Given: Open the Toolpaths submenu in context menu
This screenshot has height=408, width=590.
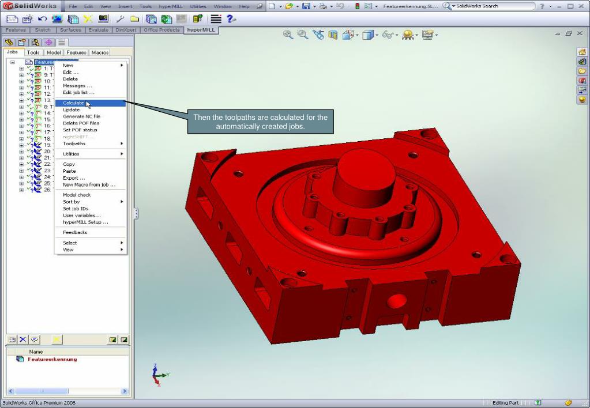Looking at the screenshot, I should tap(91, 143).
